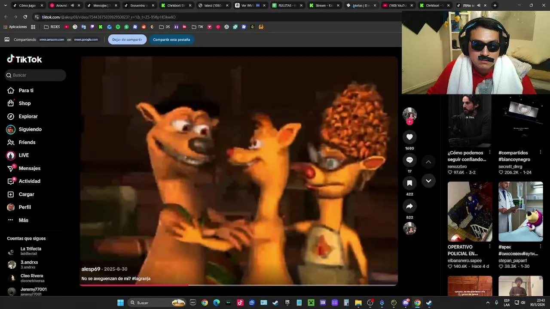Open the stepan_papan1 video thumbnail
Viewport: 550px width, 309px height.
click(x=520, y=212)
